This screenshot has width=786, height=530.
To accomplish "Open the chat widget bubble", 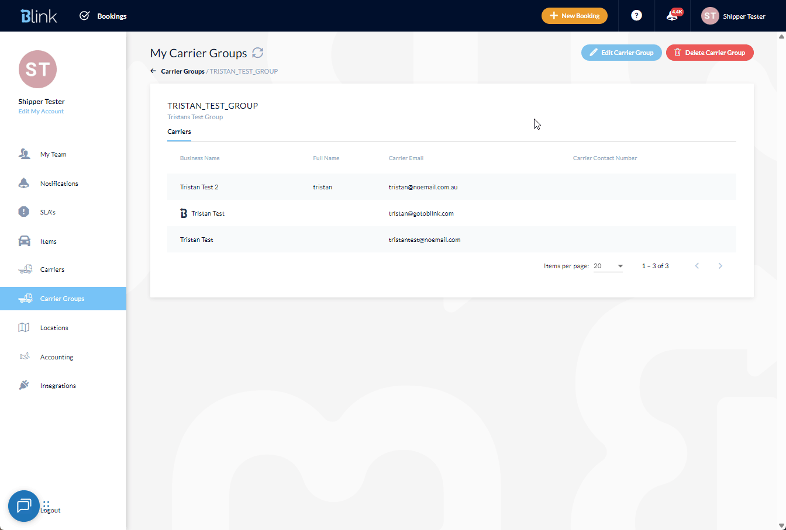I will 24,506.
